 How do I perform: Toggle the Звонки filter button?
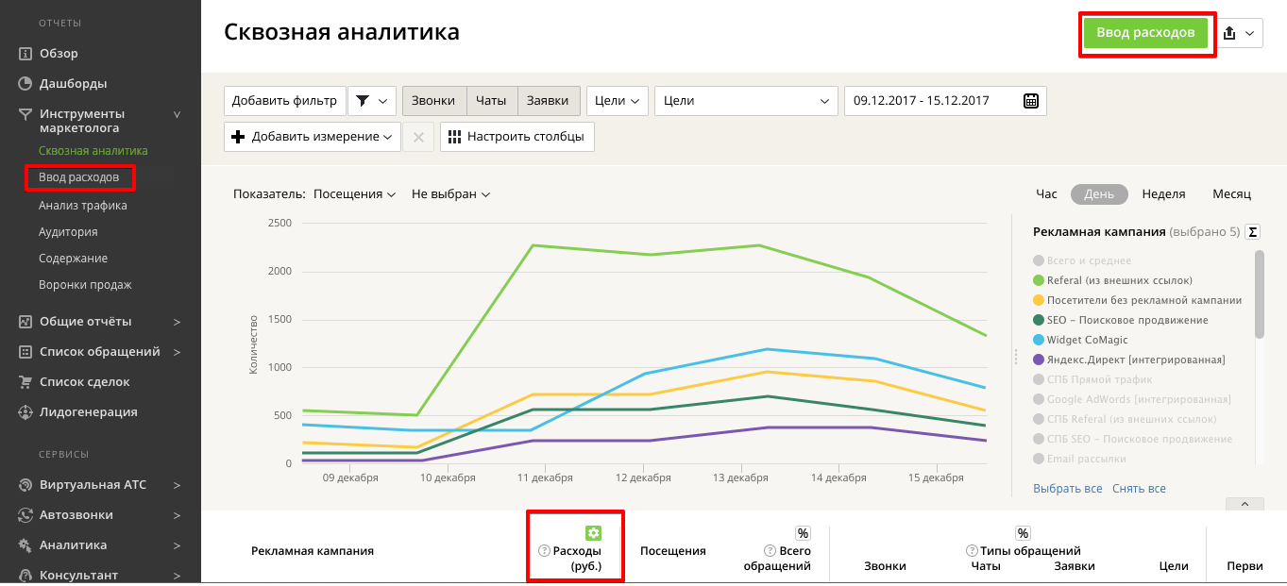[433, 101]
